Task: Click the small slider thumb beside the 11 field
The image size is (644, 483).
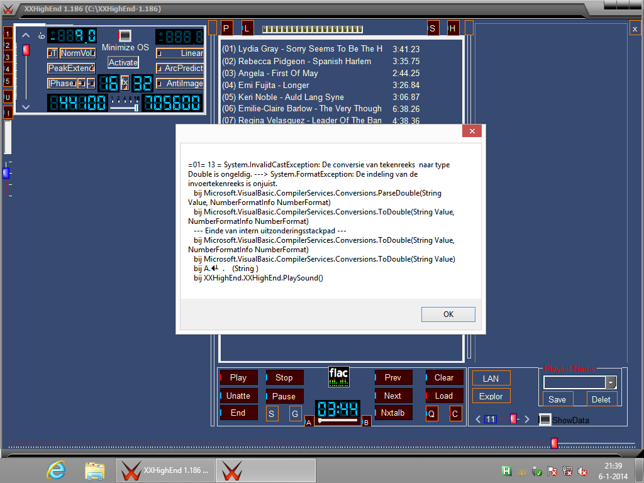Action: coord(513,418)
